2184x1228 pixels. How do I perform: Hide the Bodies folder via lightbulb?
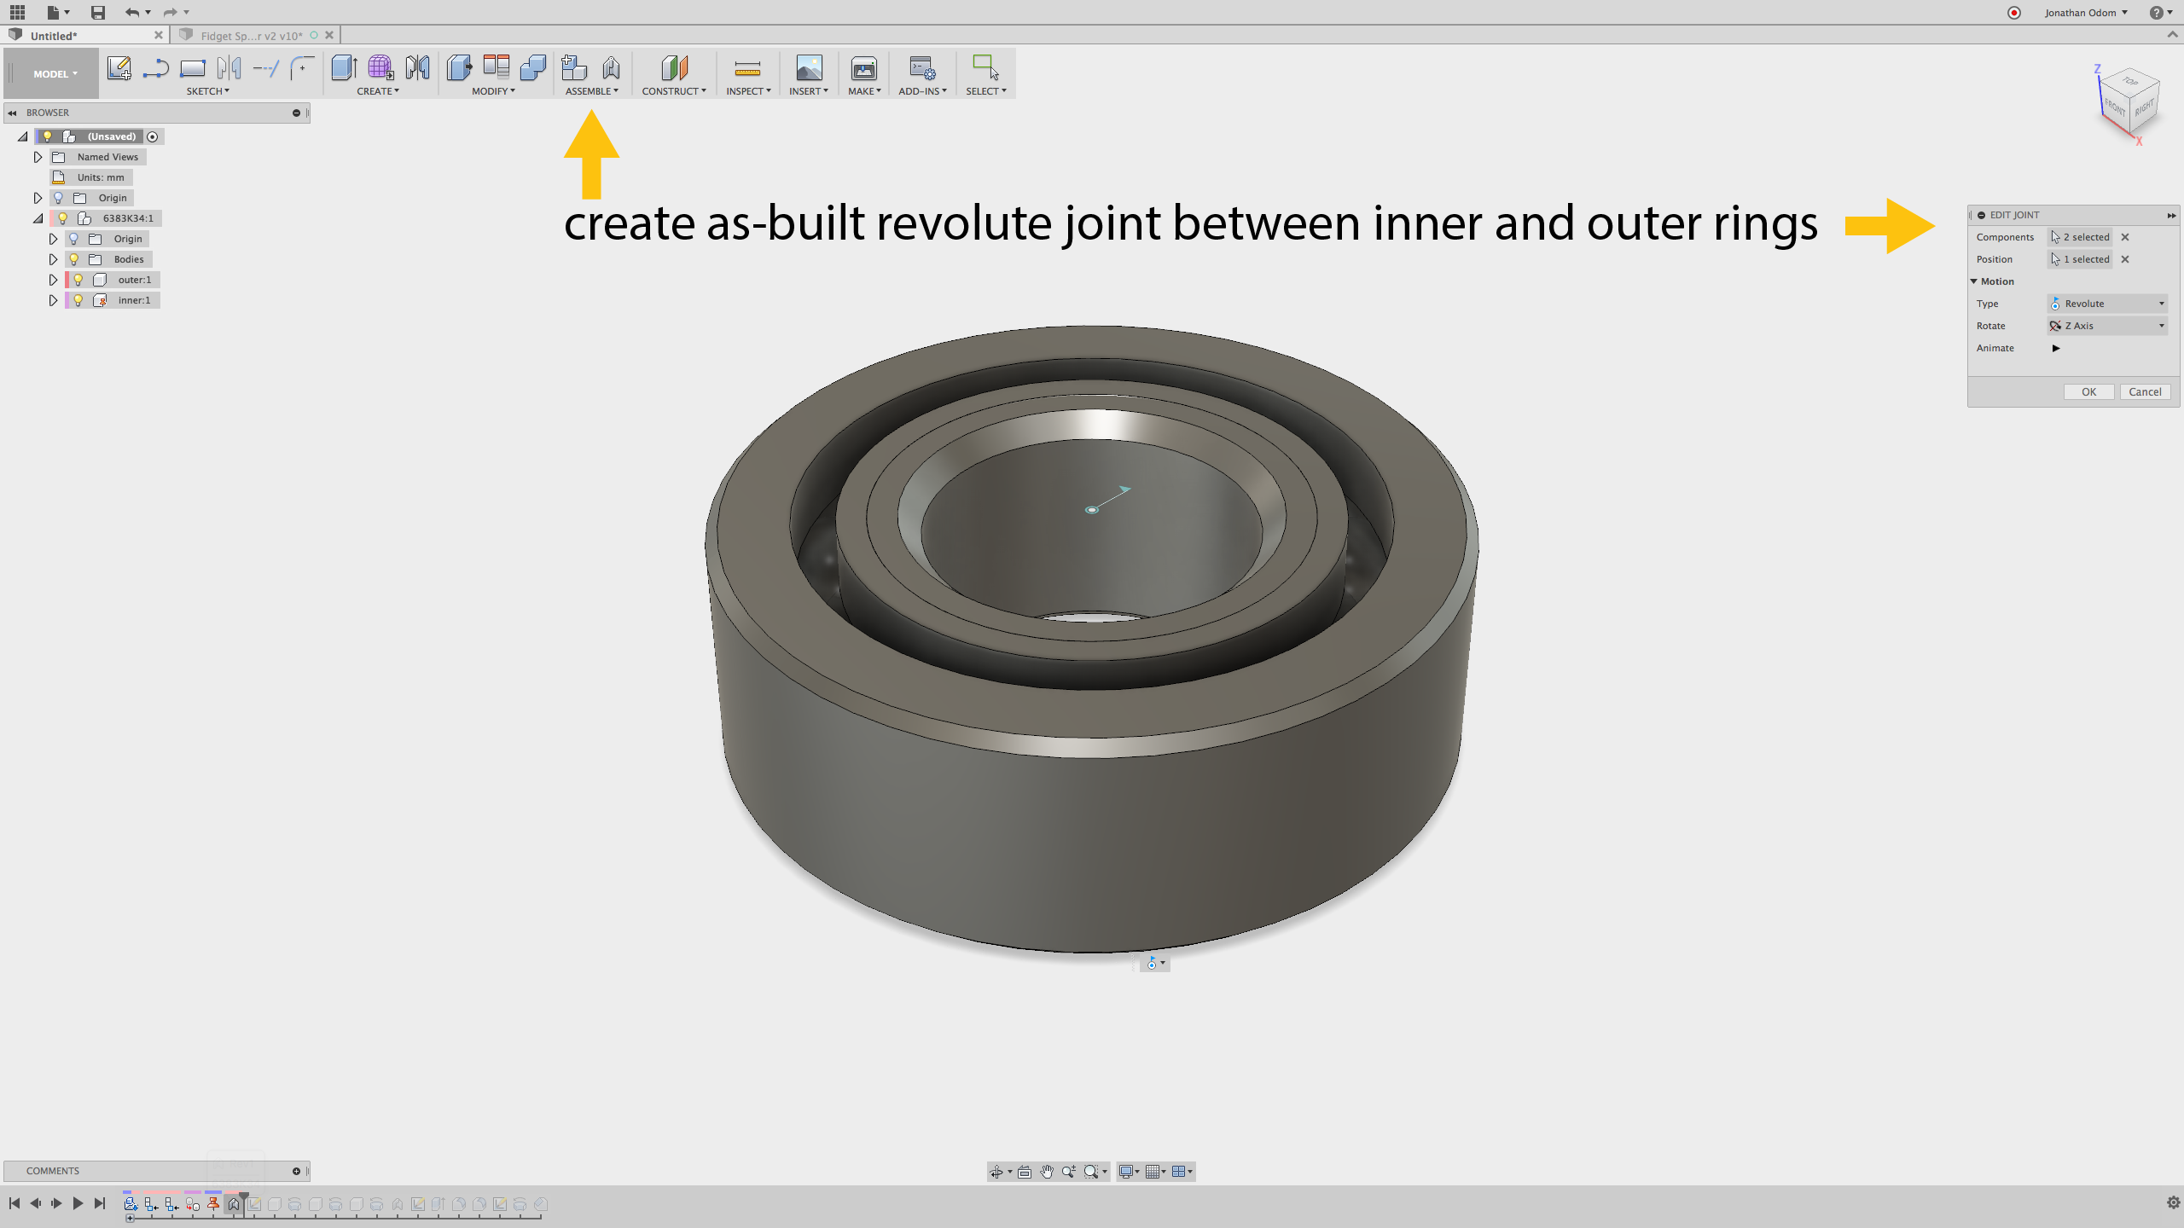74,259
